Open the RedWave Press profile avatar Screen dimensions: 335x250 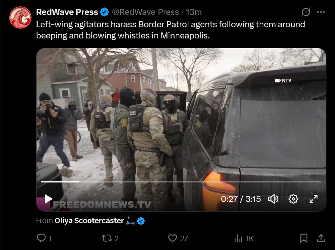[20, 18]
